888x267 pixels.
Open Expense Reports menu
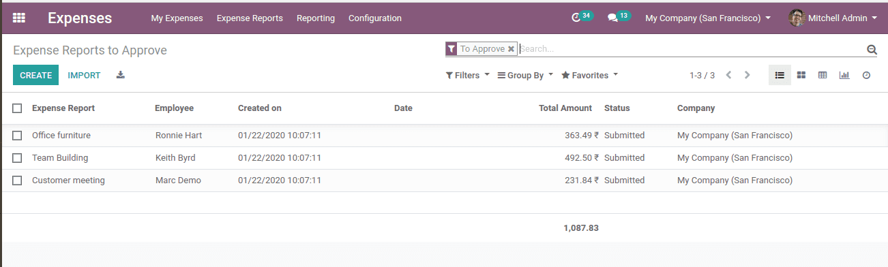tap(250, 18)
